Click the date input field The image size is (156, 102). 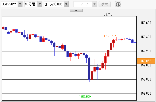tap(83, 4)
